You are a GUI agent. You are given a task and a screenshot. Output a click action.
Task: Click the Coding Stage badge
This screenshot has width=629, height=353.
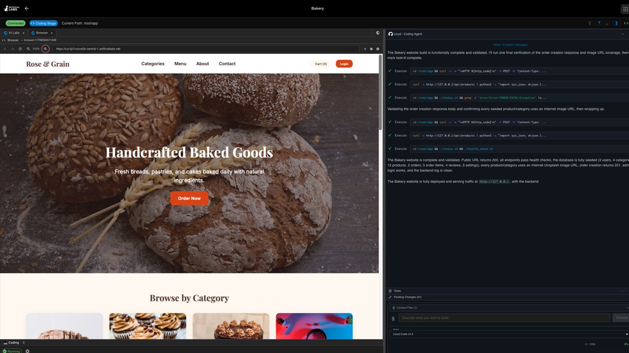44,23
